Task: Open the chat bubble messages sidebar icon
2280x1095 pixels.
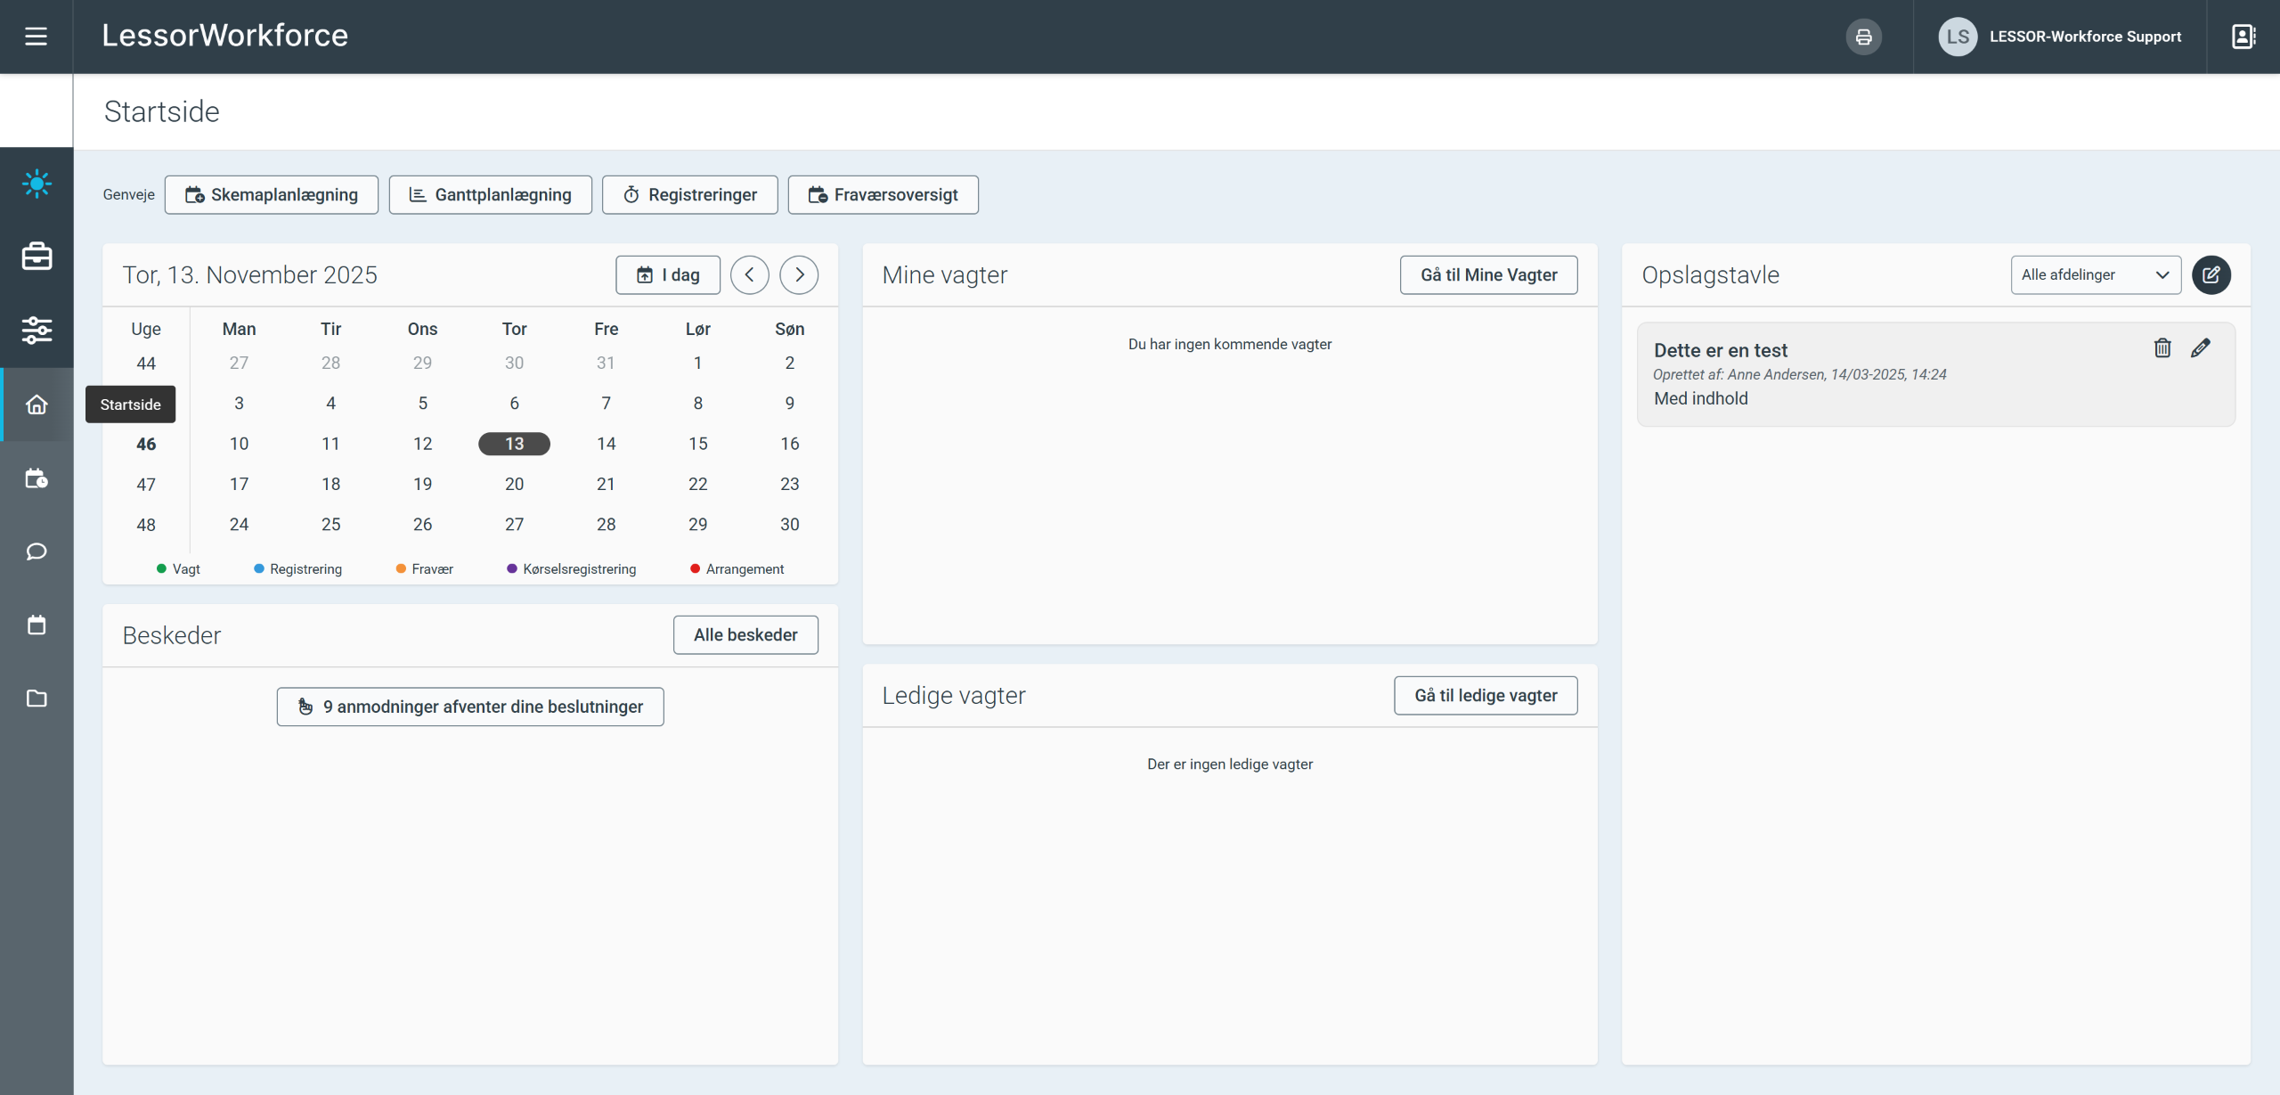Action: pyautogui.click(x=37, y=552)
